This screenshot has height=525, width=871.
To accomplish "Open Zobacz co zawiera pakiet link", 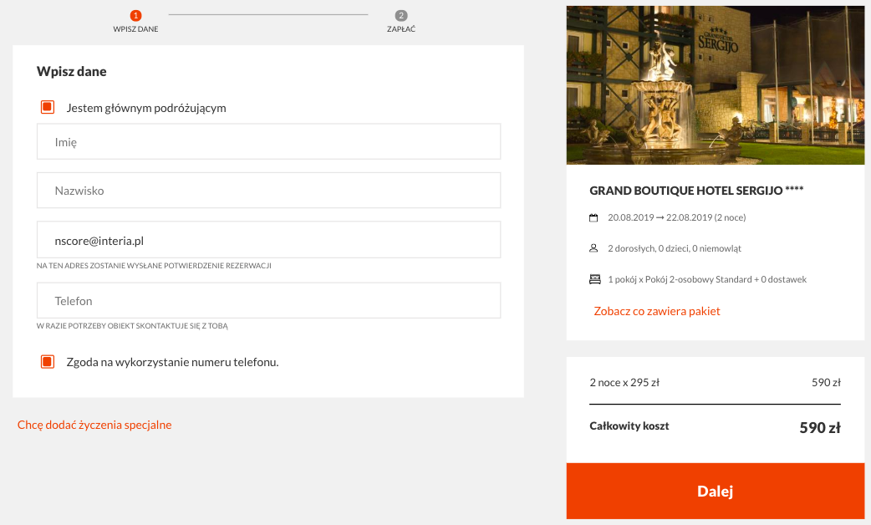I will (x=657, y=311).
